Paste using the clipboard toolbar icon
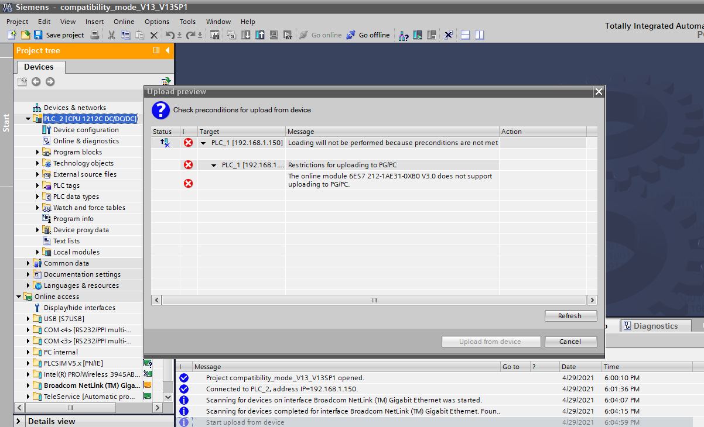704x427 pixels. tap(139, 35)
